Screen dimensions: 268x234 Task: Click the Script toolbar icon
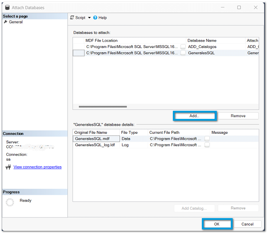tap(72, 18)
